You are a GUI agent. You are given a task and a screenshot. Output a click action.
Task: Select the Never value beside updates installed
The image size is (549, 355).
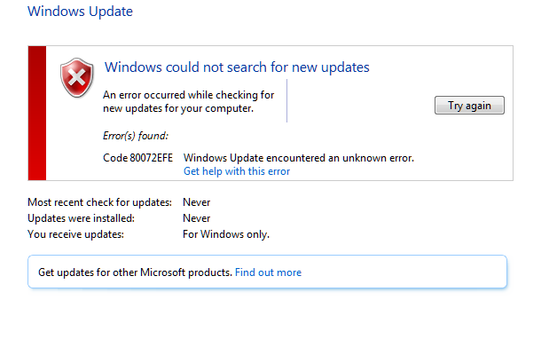pos(196,218)
